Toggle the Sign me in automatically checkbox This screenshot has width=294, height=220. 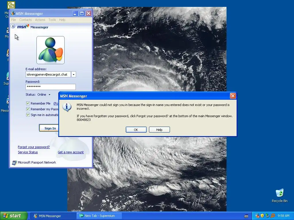28,115
